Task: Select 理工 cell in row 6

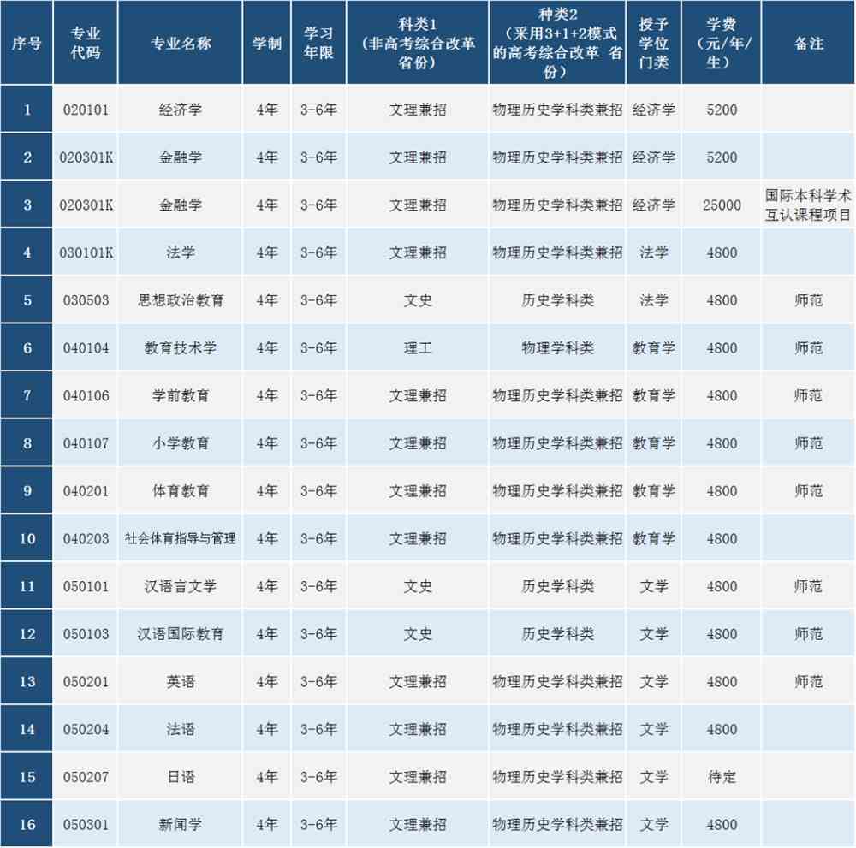Action: 418,348
